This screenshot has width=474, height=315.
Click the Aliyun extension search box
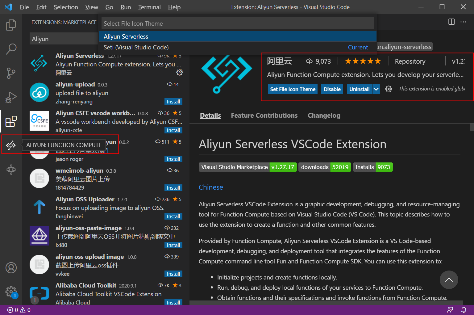(64, 39)
